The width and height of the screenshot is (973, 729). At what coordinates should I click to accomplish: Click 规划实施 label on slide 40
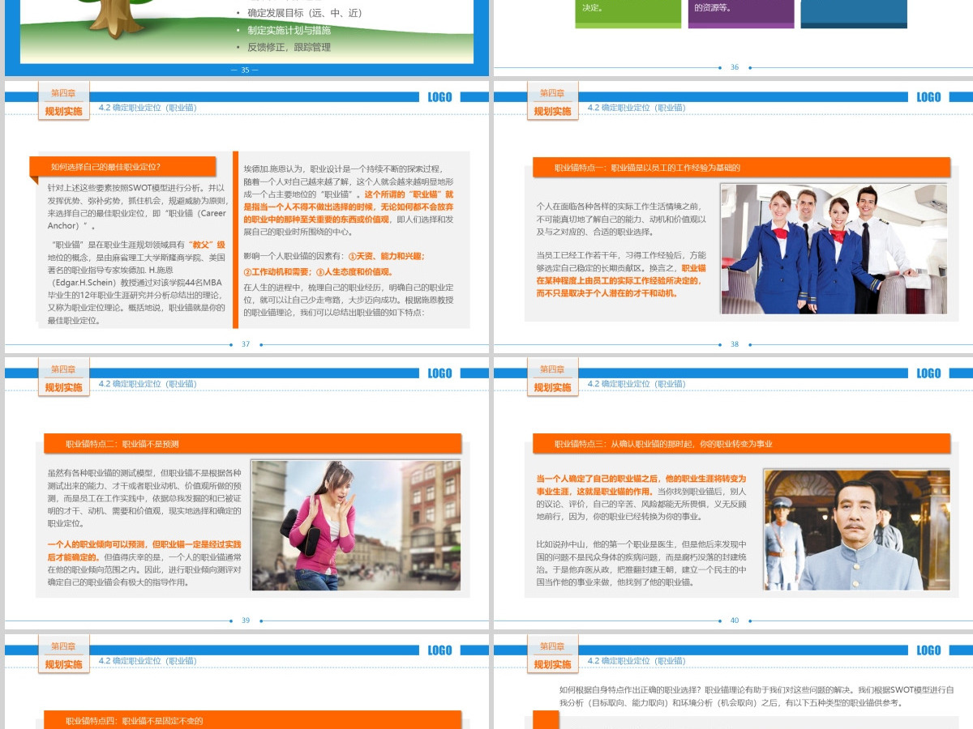552,388
